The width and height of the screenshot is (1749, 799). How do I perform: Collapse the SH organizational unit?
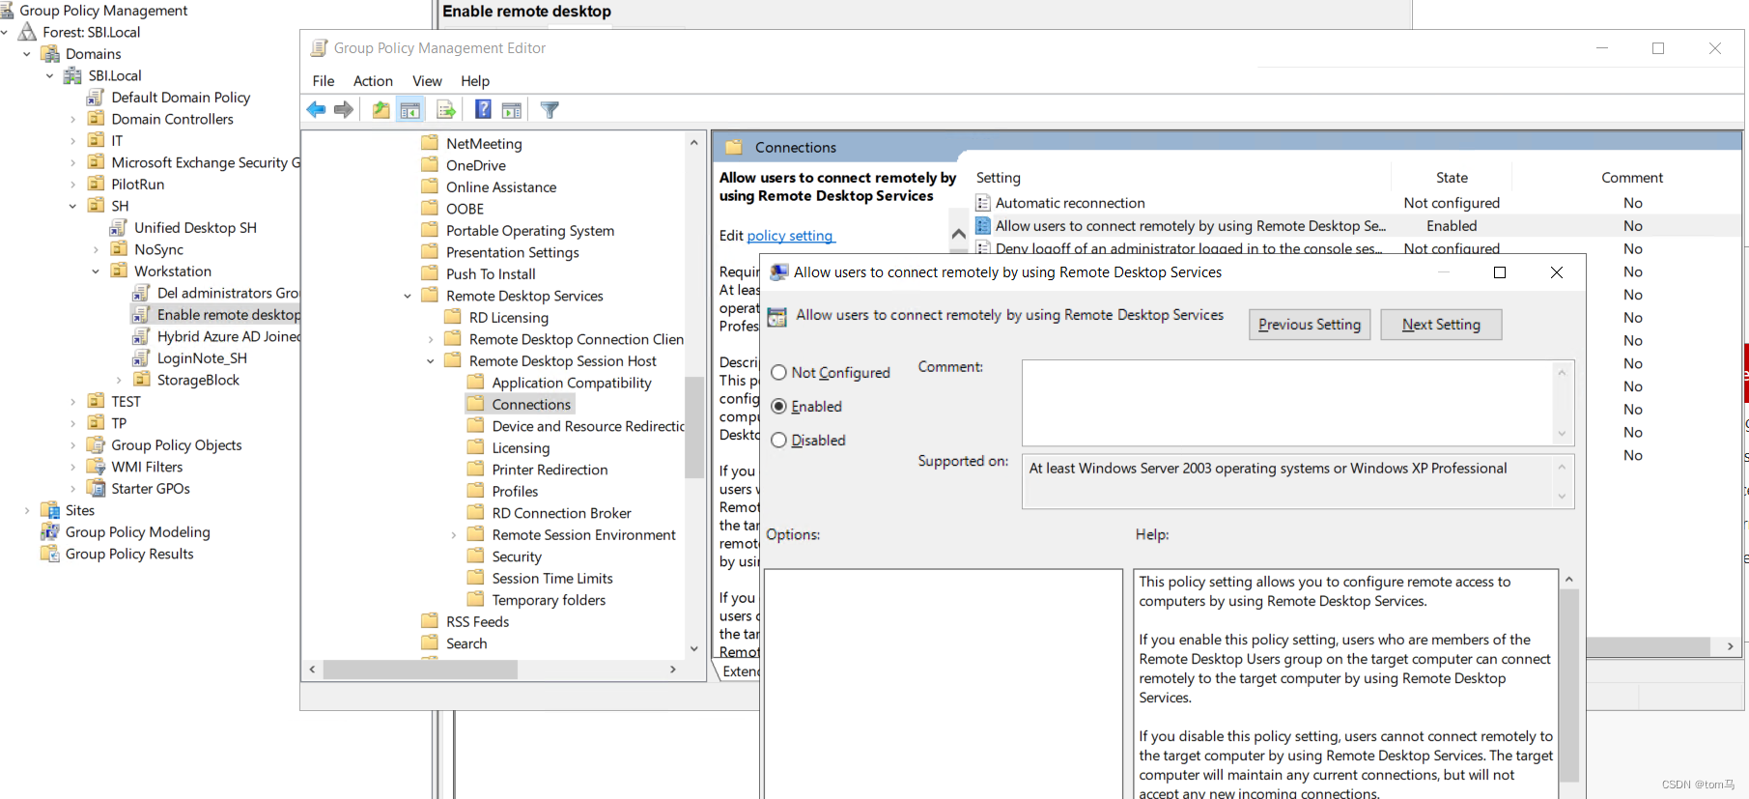pos(73,206)
